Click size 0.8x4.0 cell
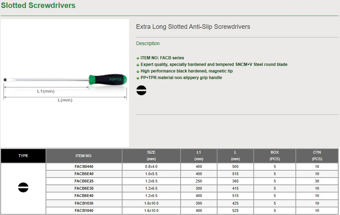 pyautogui.click(x=151, y=166)
